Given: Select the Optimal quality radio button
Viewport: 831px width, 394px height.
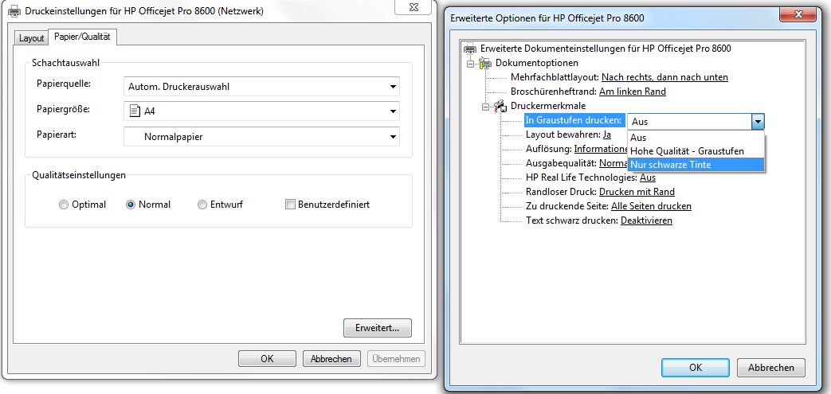Looking at the screenshot, I should coord(64,205).
